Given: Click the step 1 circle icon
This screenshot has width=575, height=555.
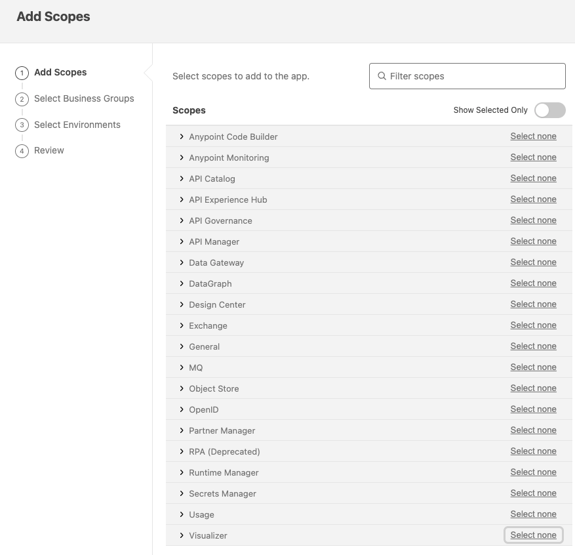Looking at the screenshot, I should coord(22,73).
